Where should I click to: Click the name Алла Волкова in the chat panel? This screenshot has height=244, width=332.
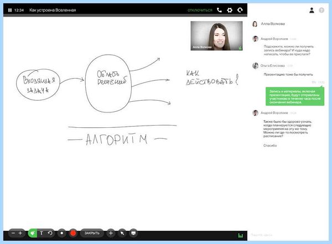point(273,24)
